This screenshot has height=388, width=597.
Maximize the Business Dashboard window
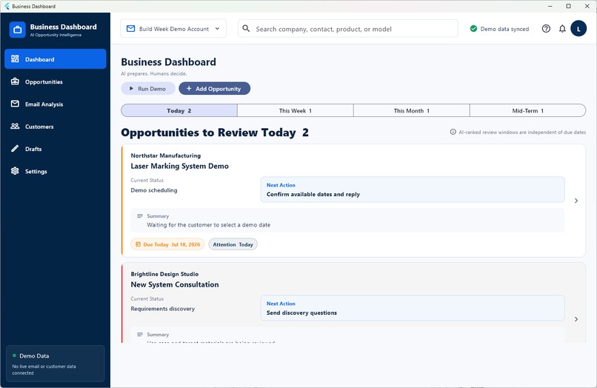568,6
